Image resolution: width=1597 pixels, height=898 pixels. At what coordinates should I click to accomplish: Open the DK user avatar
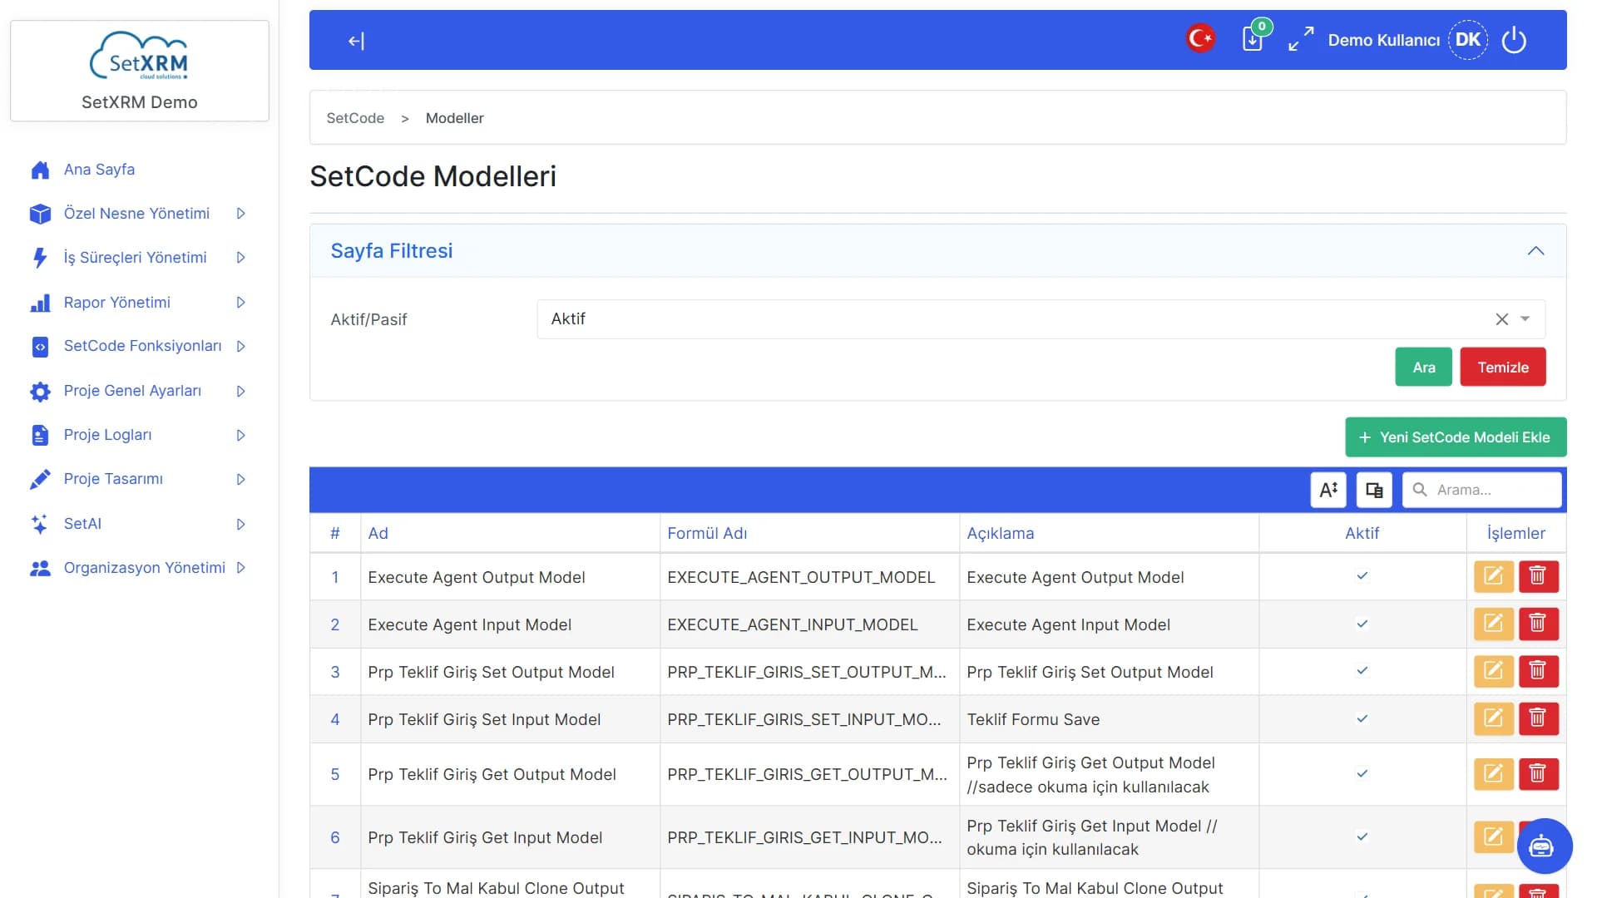[1467, 40]
